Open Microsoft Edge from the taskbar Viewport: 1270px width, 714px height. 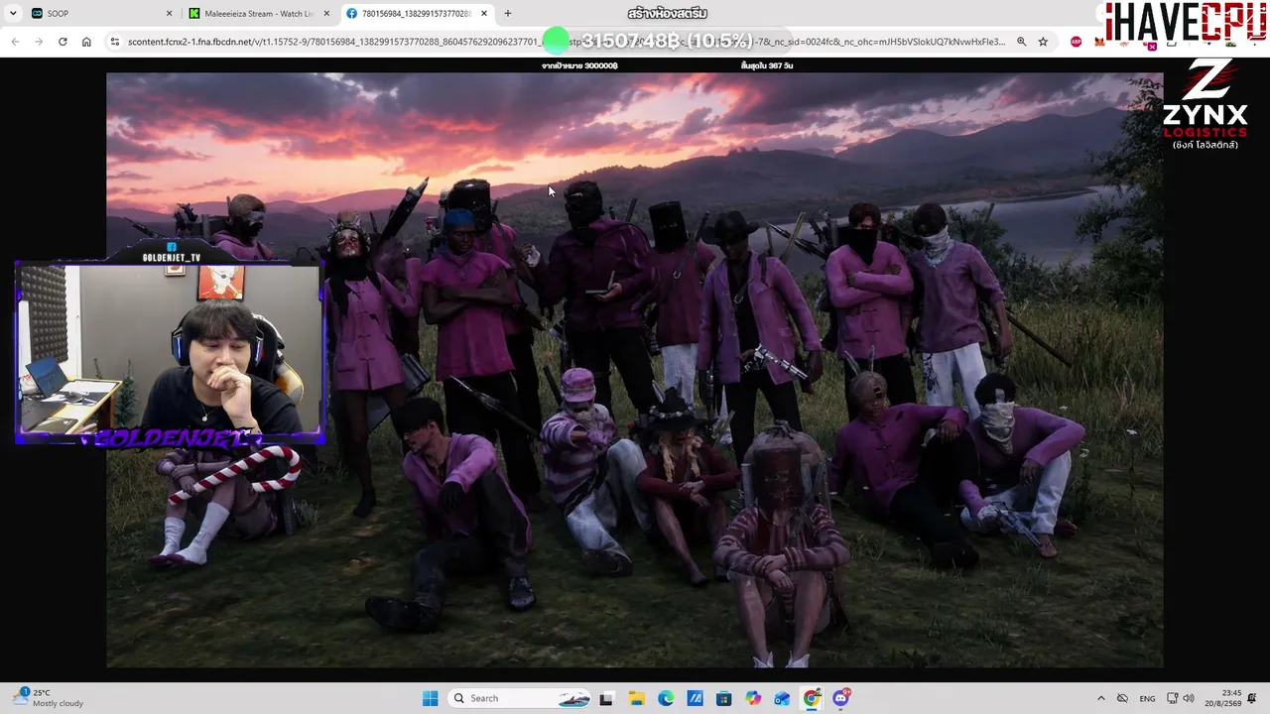[x=666, y=698]
